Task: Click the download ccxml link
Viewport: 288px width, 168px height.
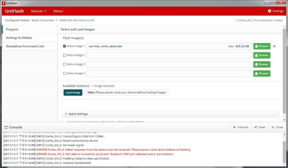Action: tap(84, 20)
